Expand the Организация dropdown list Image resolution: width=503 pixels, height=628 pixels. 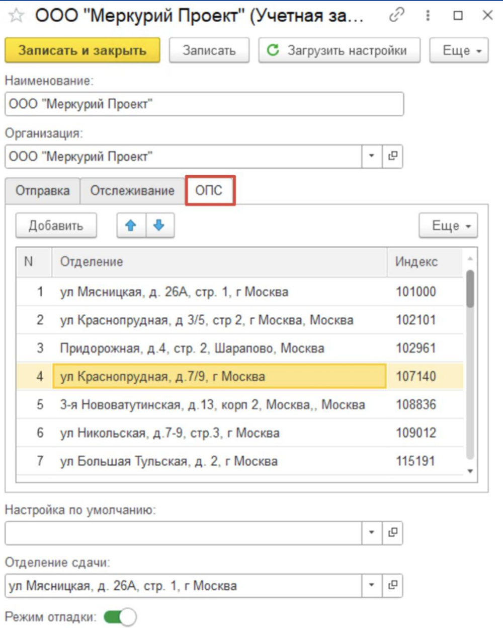372,156
